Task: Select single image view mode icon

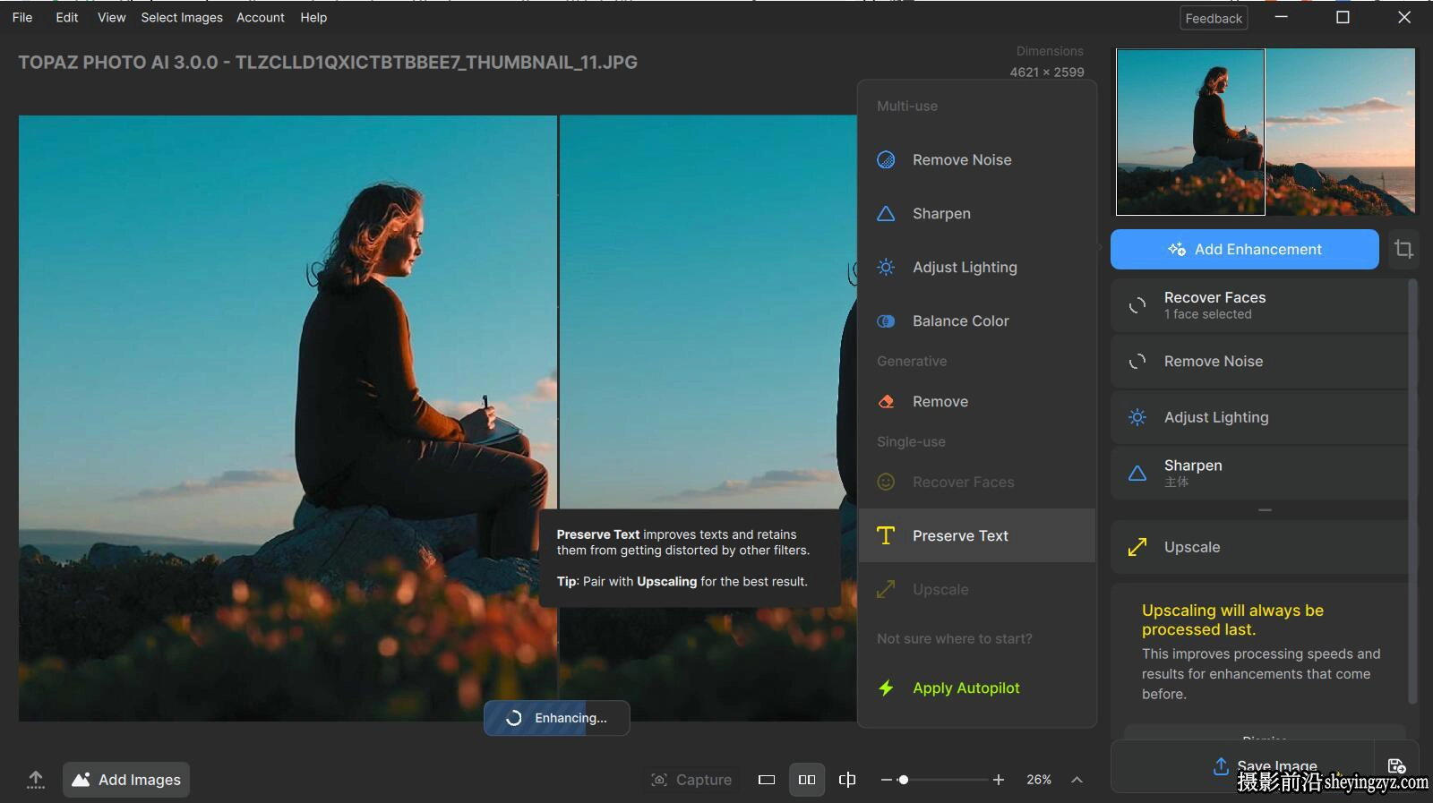Action: pyautogui.click(x=767, y=780)
